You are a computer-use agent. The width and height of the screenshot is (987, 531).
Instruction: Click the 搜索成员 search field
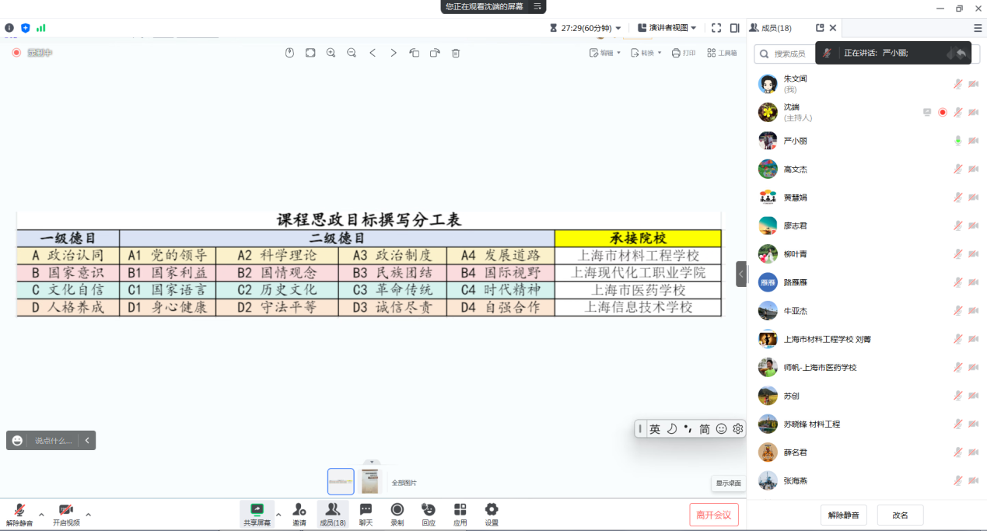click(784, 54)
